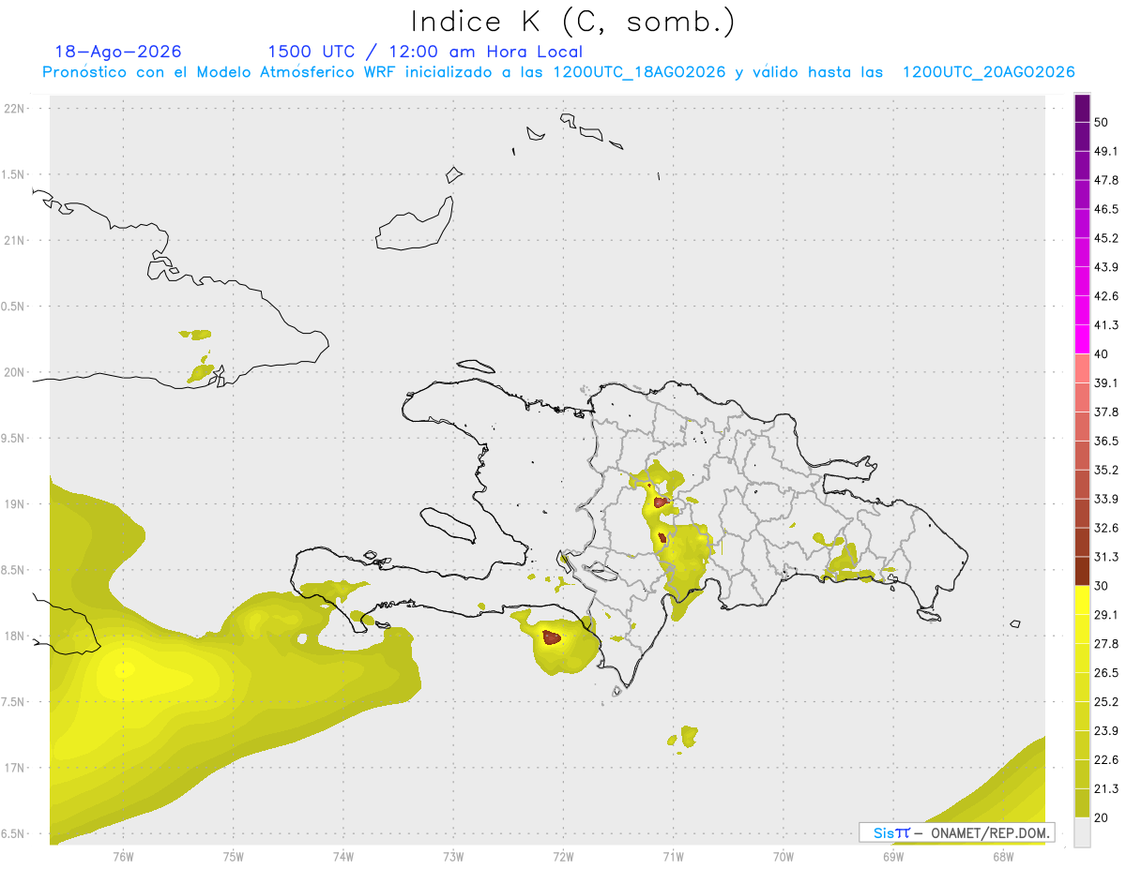Click the "74W" longitude label
This screenshot has width=1126, height=869.
point(343,857)
